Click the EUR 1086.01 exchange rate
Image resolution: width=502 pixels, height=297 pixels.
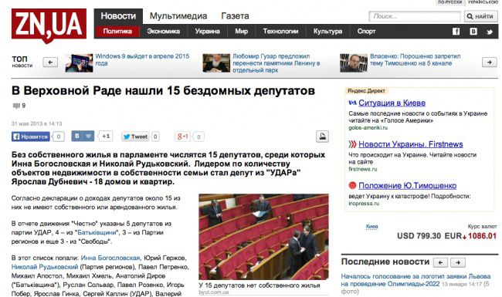(470, 236)
